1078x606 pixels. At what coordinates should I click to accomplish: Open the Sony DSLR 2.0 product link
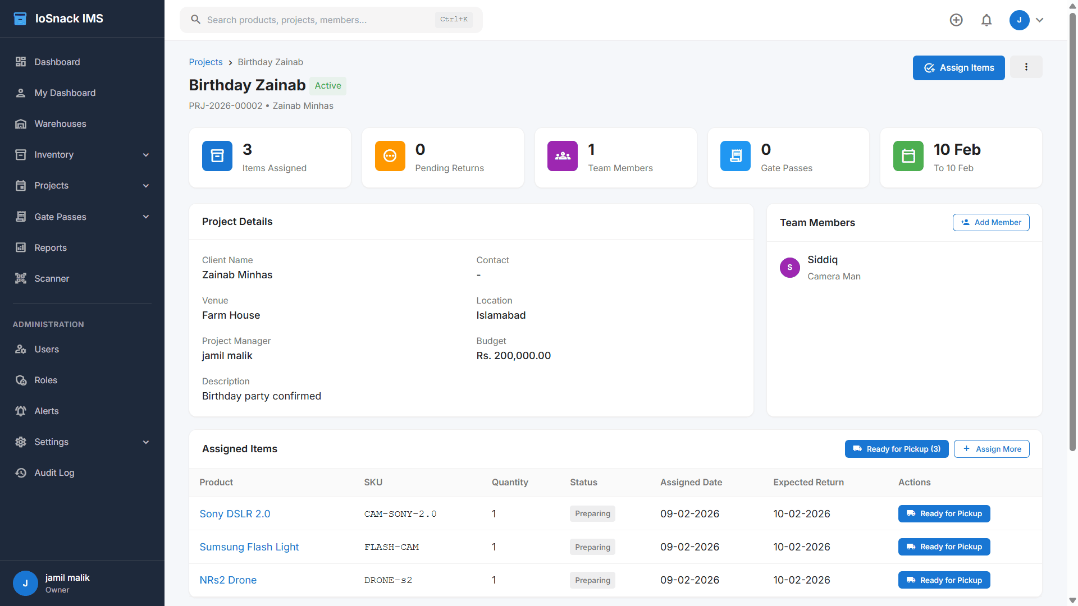235,513
